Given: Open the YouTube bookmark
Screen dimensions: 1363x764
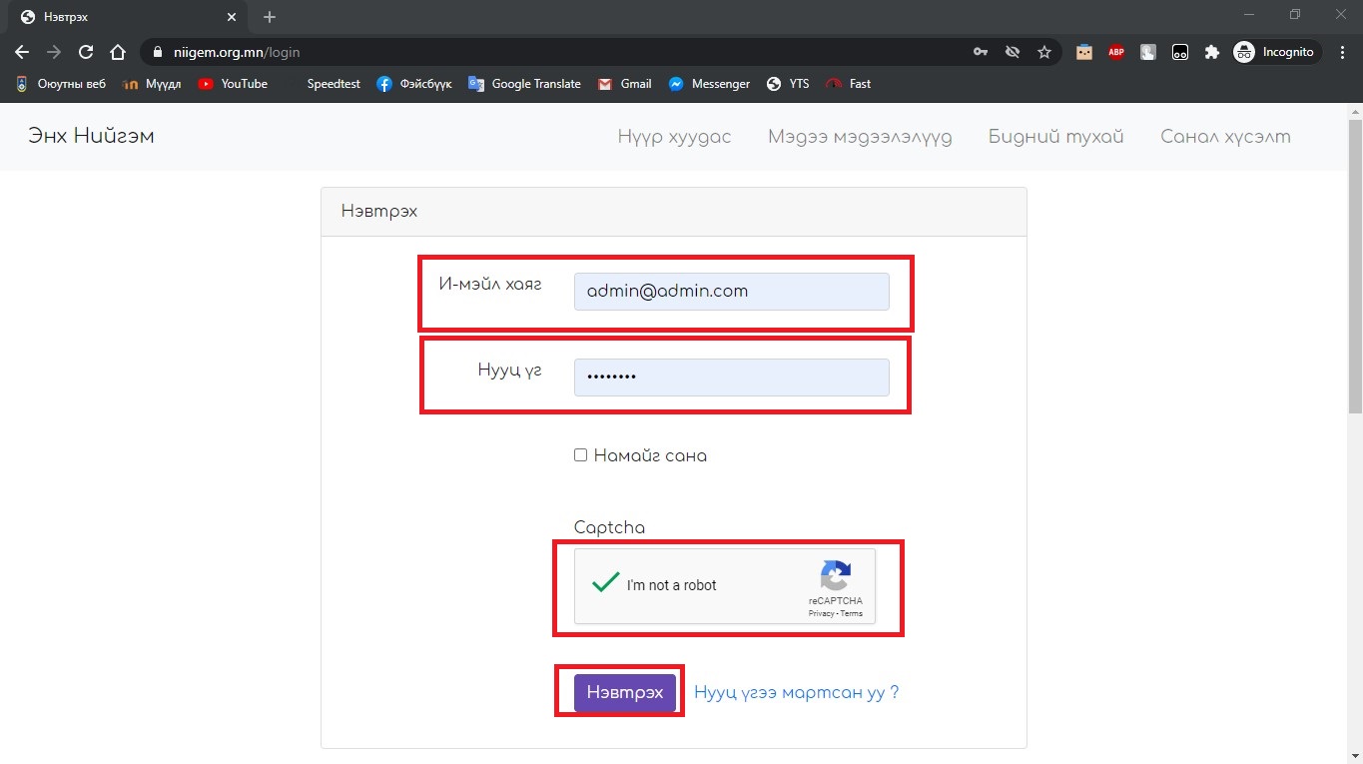Looking at the screenshot, I should click(233, 84).
